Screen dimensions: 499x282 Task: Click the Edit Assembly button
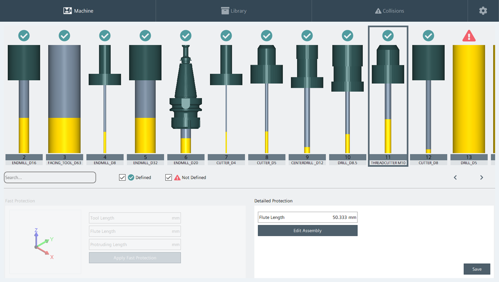pos(308,231)
